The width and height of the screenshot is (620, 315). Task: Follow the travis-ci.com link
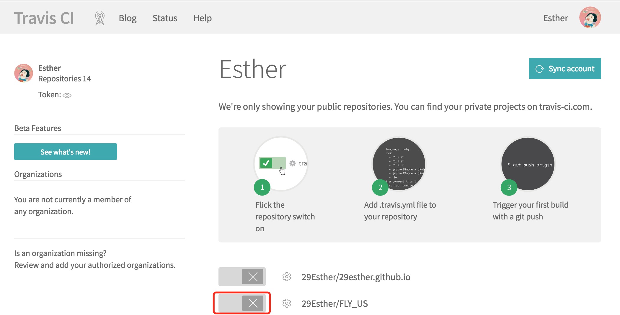click(564, 106)
